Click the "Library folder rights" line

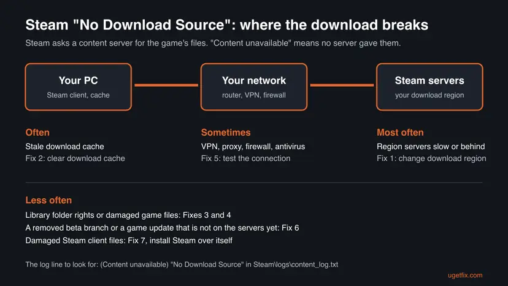click(x=128, y=215)
